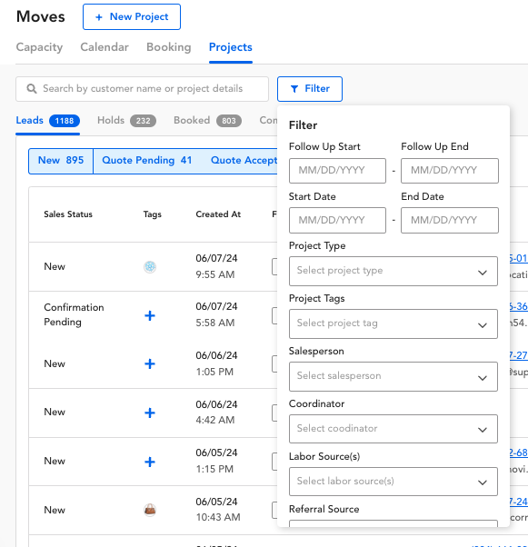Click the New Project button
528x547 pixels.
point(132,16)
